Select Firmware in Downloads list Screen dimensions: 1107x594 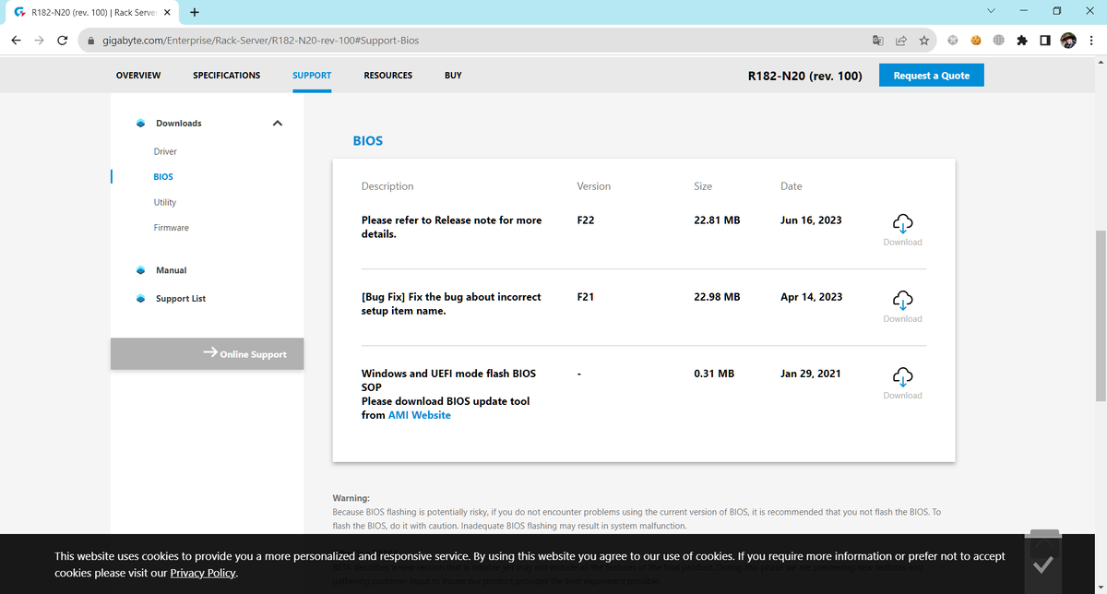click(x=172, y=228)
